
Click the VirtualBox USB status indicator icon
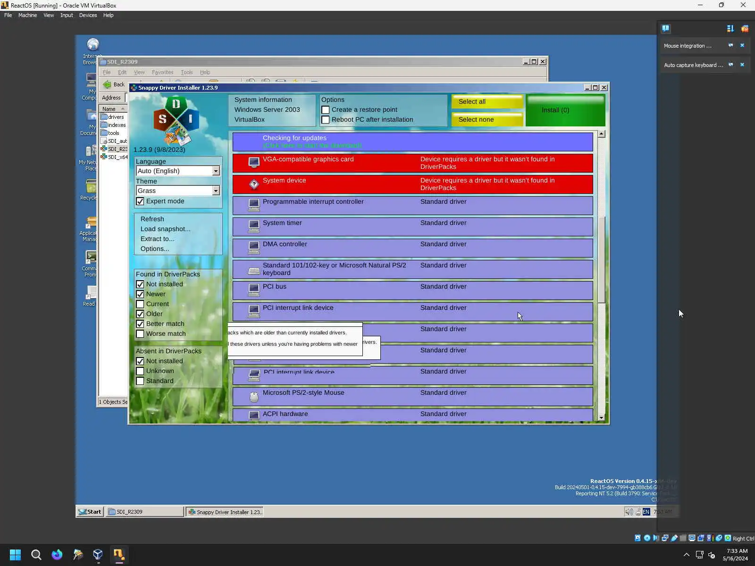674,538
